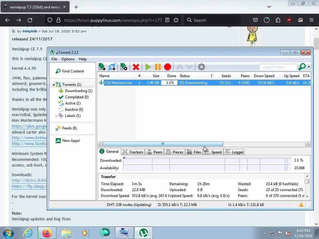Click the left arrow of torrent list scrollbar
This screenshot has width=319, height=239.
pos(100,144)
